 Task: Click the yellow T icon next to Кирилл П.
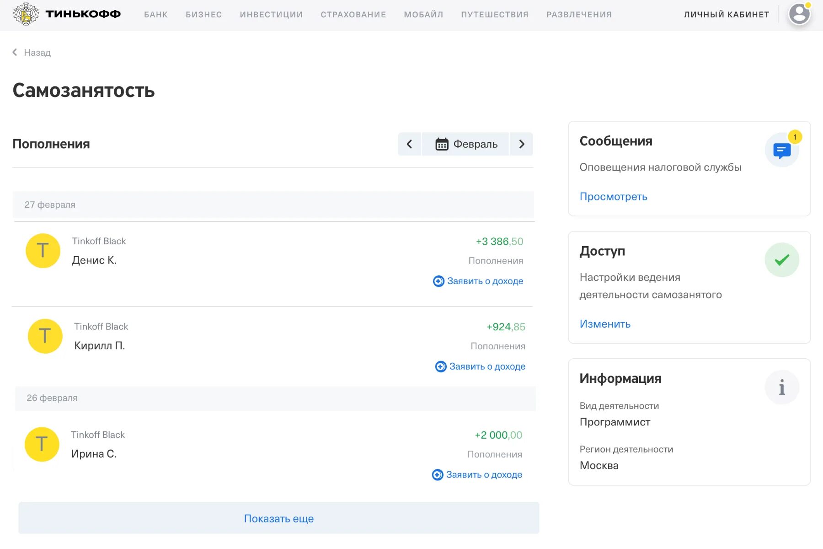[45, 336]
